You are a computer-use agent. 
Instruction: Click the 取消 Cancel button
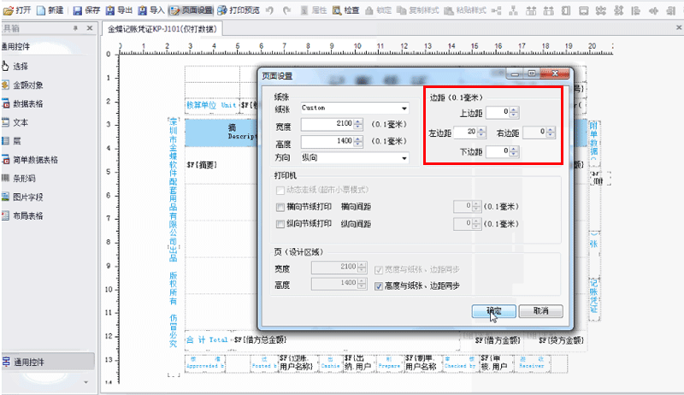[541, 311]
